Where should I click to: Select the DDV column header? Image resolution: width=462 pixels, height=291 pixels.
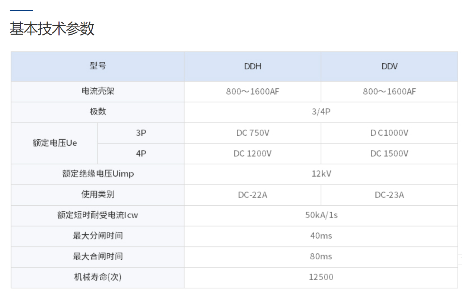coord(389,66)
